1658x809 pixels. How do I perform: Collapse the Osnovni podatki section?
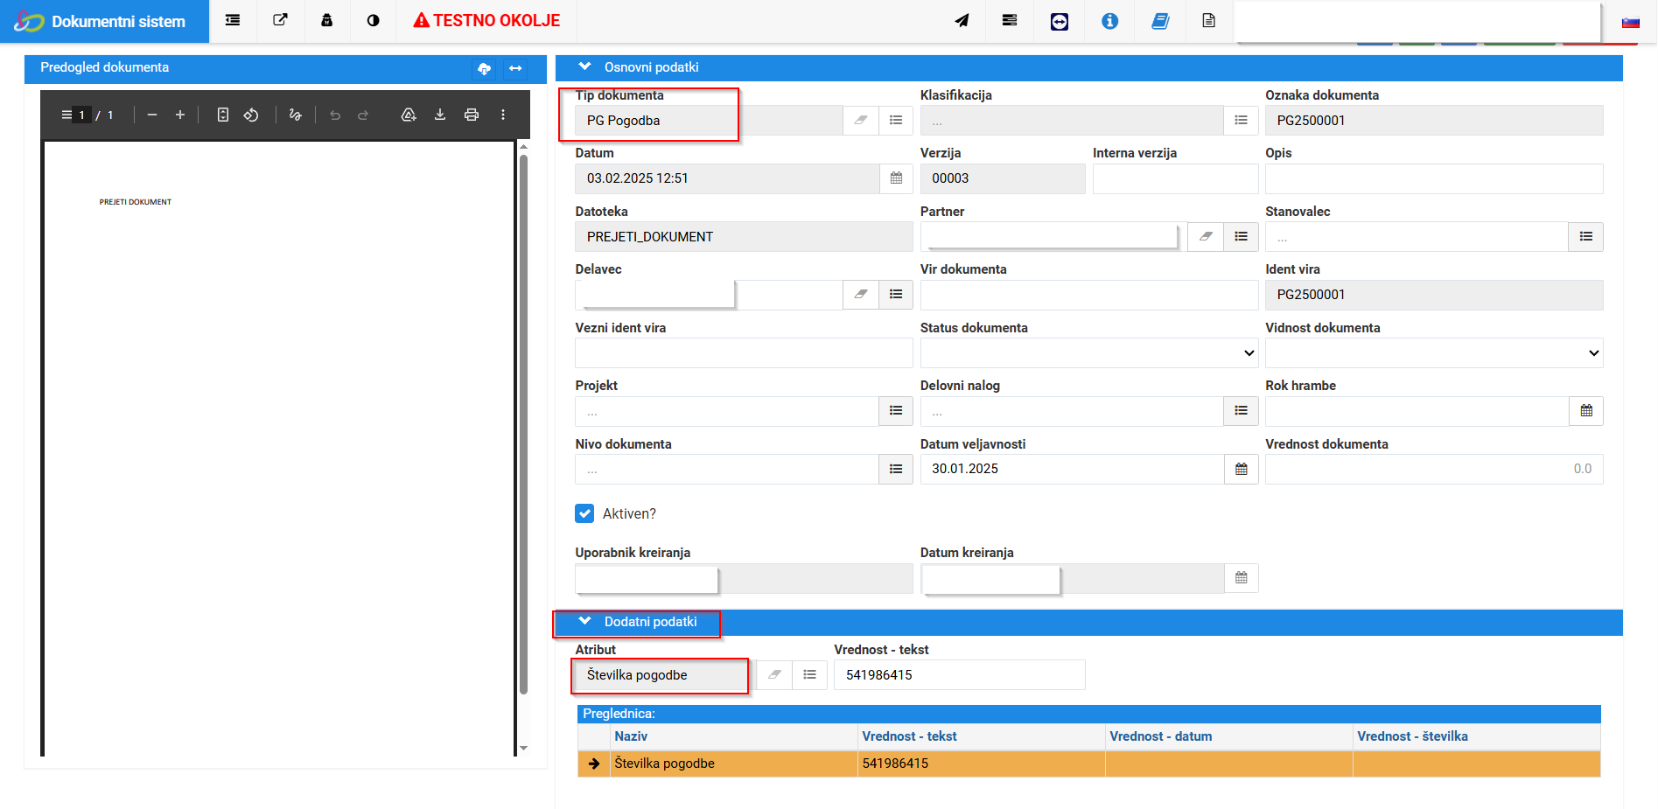tap(585, 67)
